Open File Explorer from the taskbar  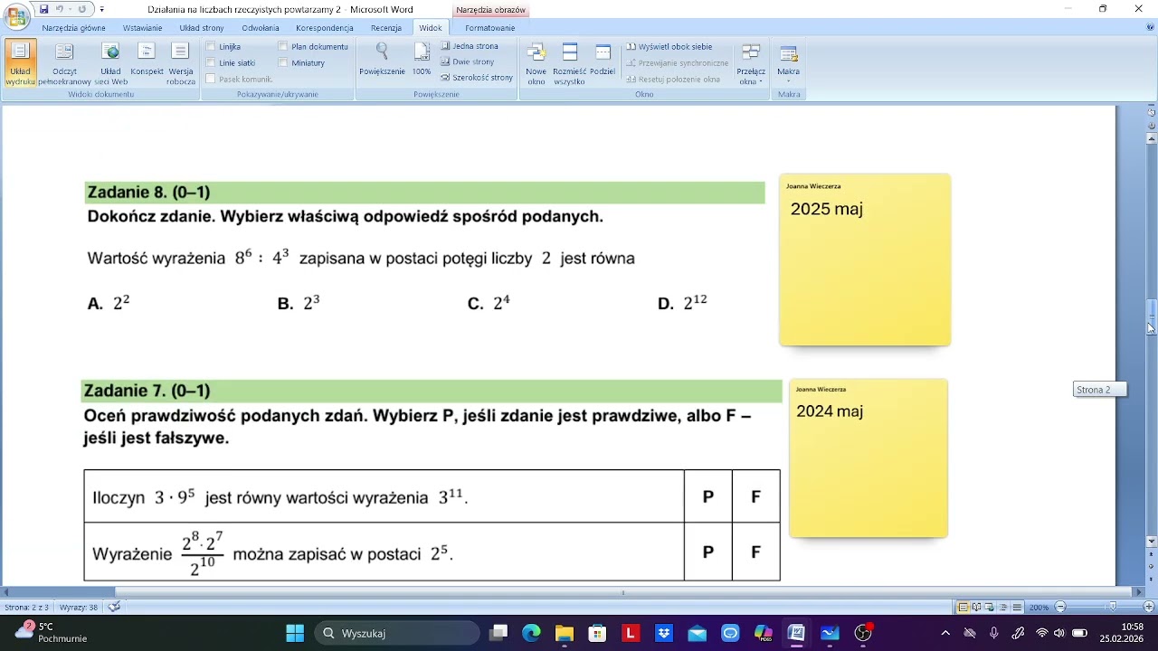[x=564, y=633]
